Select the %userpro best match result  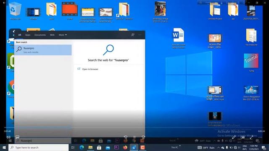tap(43, 50)
